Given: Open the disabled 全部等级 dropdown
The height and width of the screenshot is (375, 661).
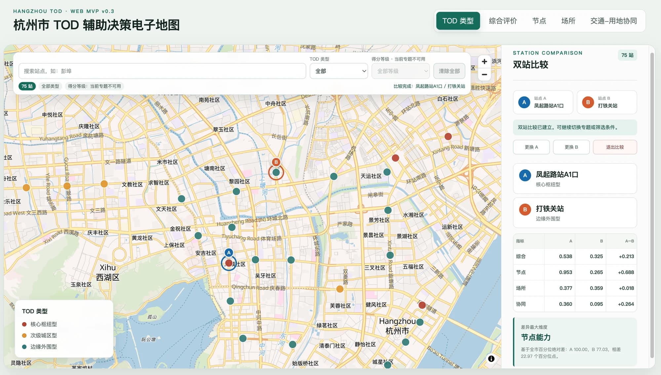Looking at the screenshot, I should 401,71.
